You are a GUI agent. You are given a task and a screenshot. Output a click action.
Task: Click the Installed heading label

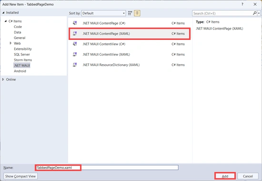click(x=12, y=13)
